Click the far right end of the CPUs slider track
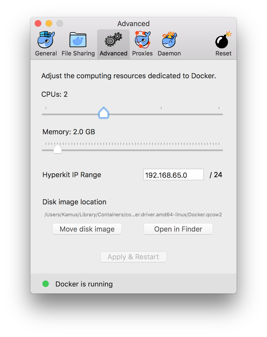Screen dimensions: 267x337 point(221,114)
